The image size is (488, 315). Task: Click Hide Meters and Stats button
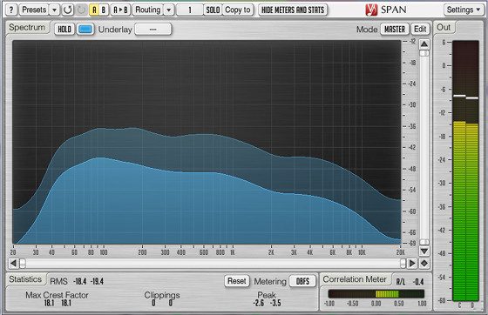click(293, 10)
